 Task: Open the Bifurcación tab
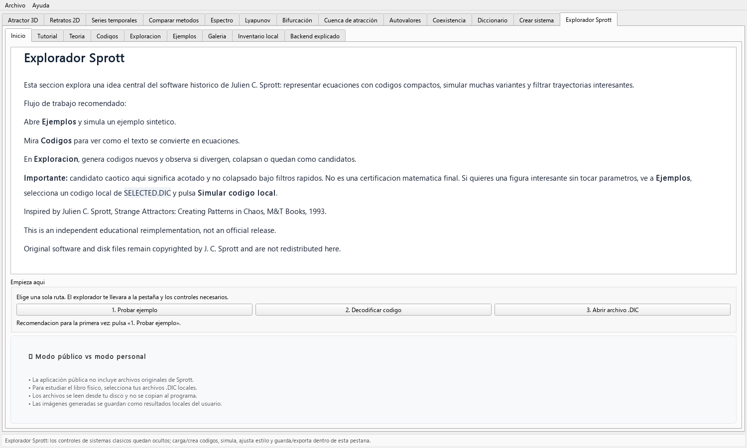point(297,20)
